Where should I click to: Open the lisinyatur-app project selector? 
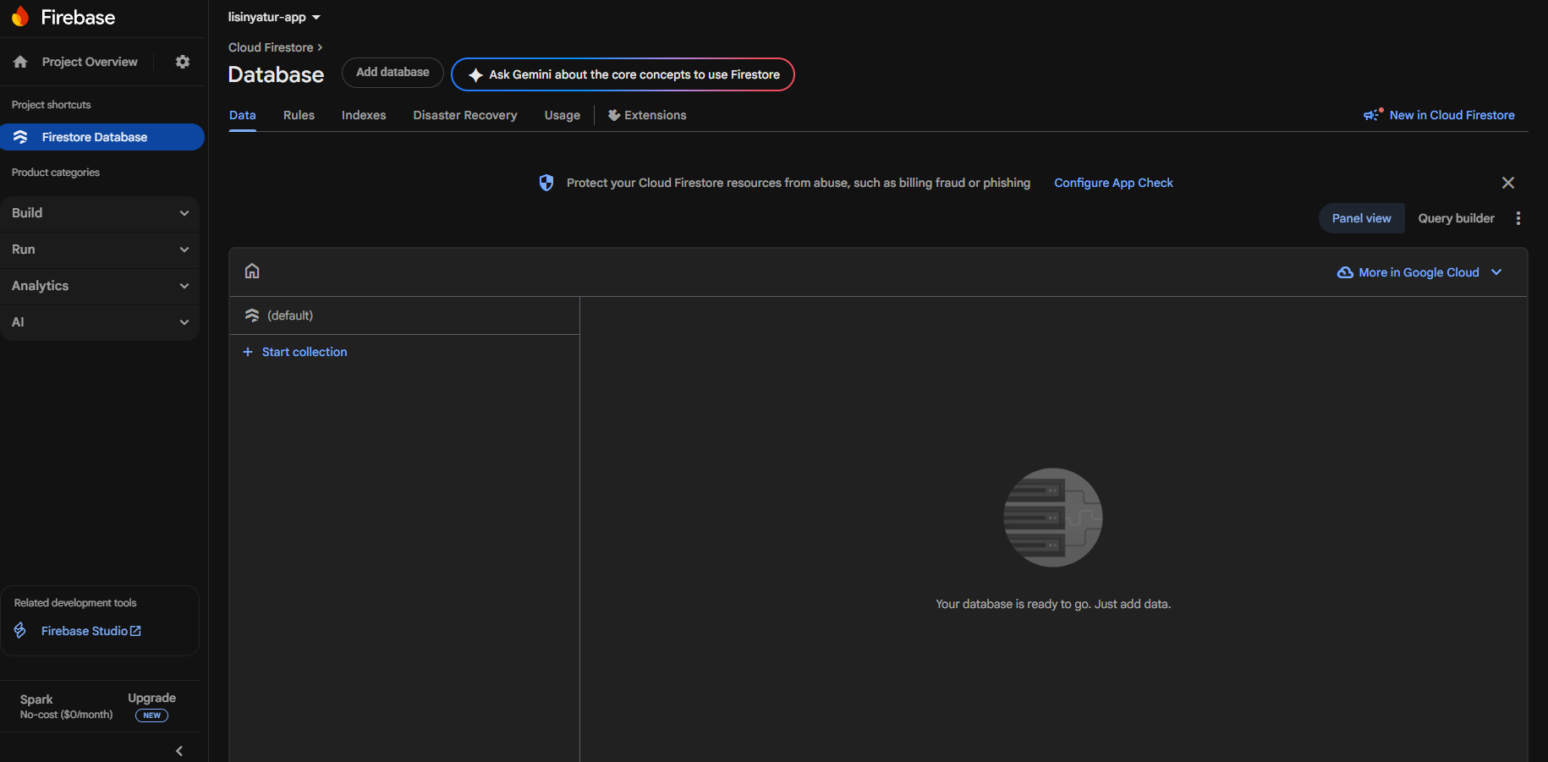(274, 17)
